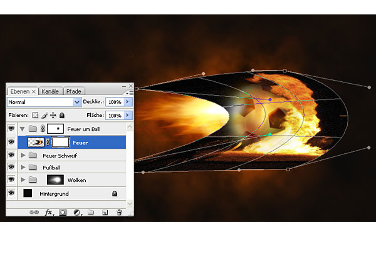
Task: Hide the Hintergrund layer
Action: (11, 193)
